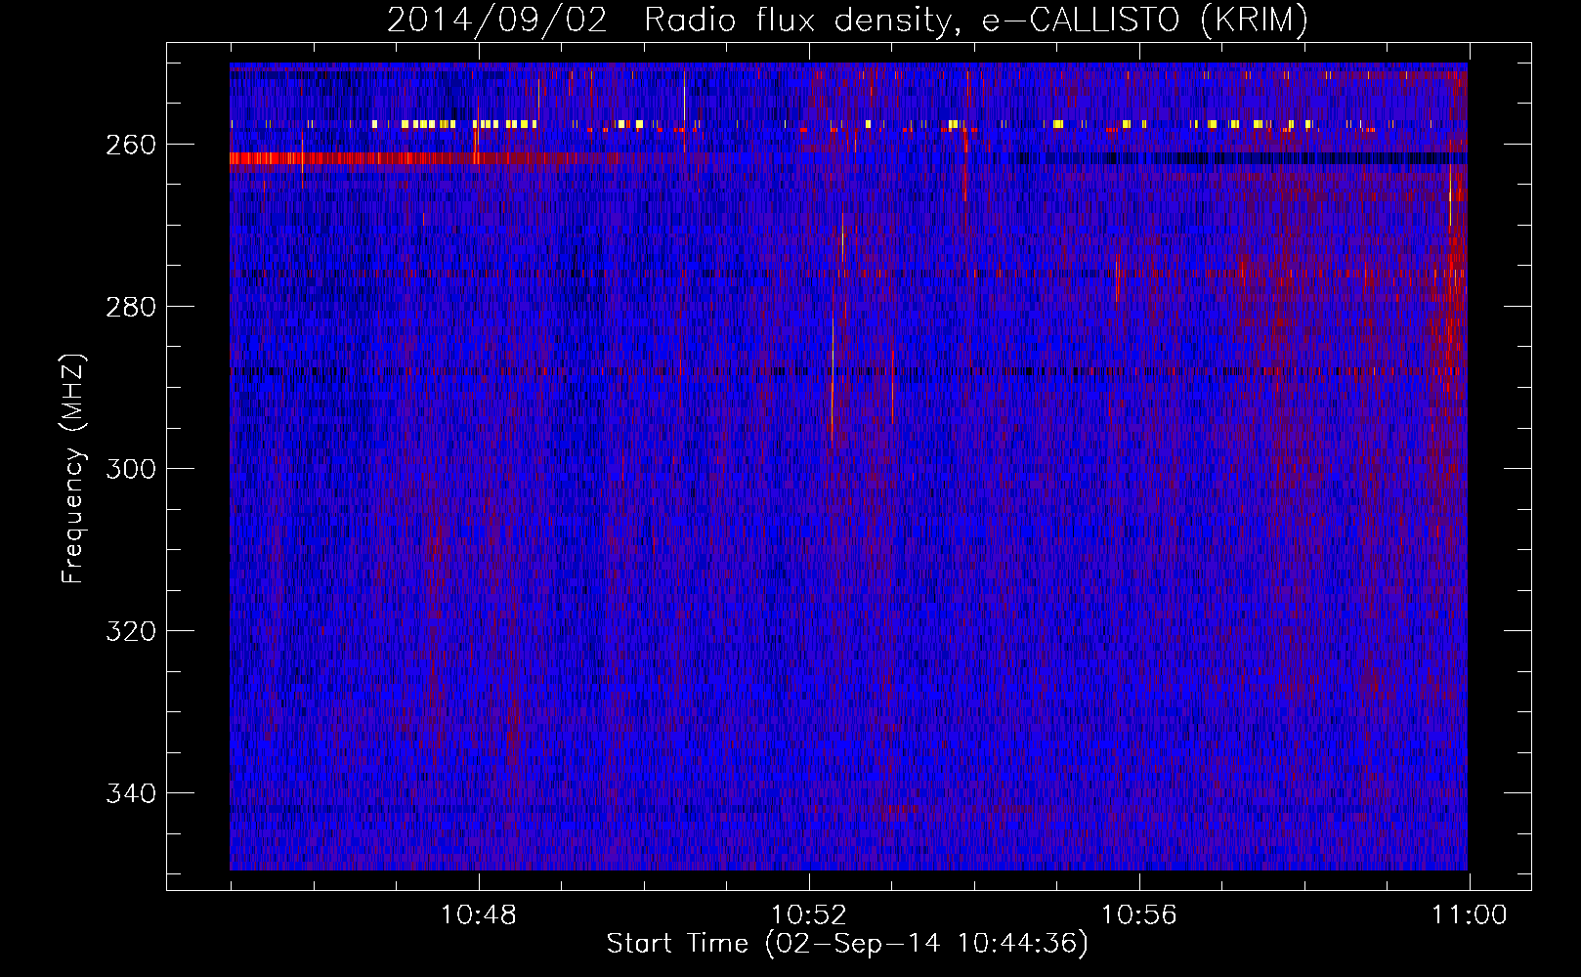Click the 10:48 time axis label

[478, 915]
